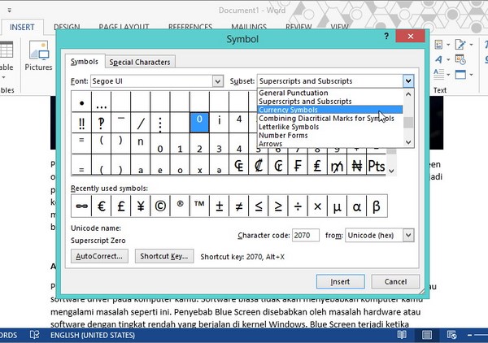The image size is (488, 343).
Task: Pick the multiplication sign from recent symbols
Action: pyautogui.click(x=317, y=206)
